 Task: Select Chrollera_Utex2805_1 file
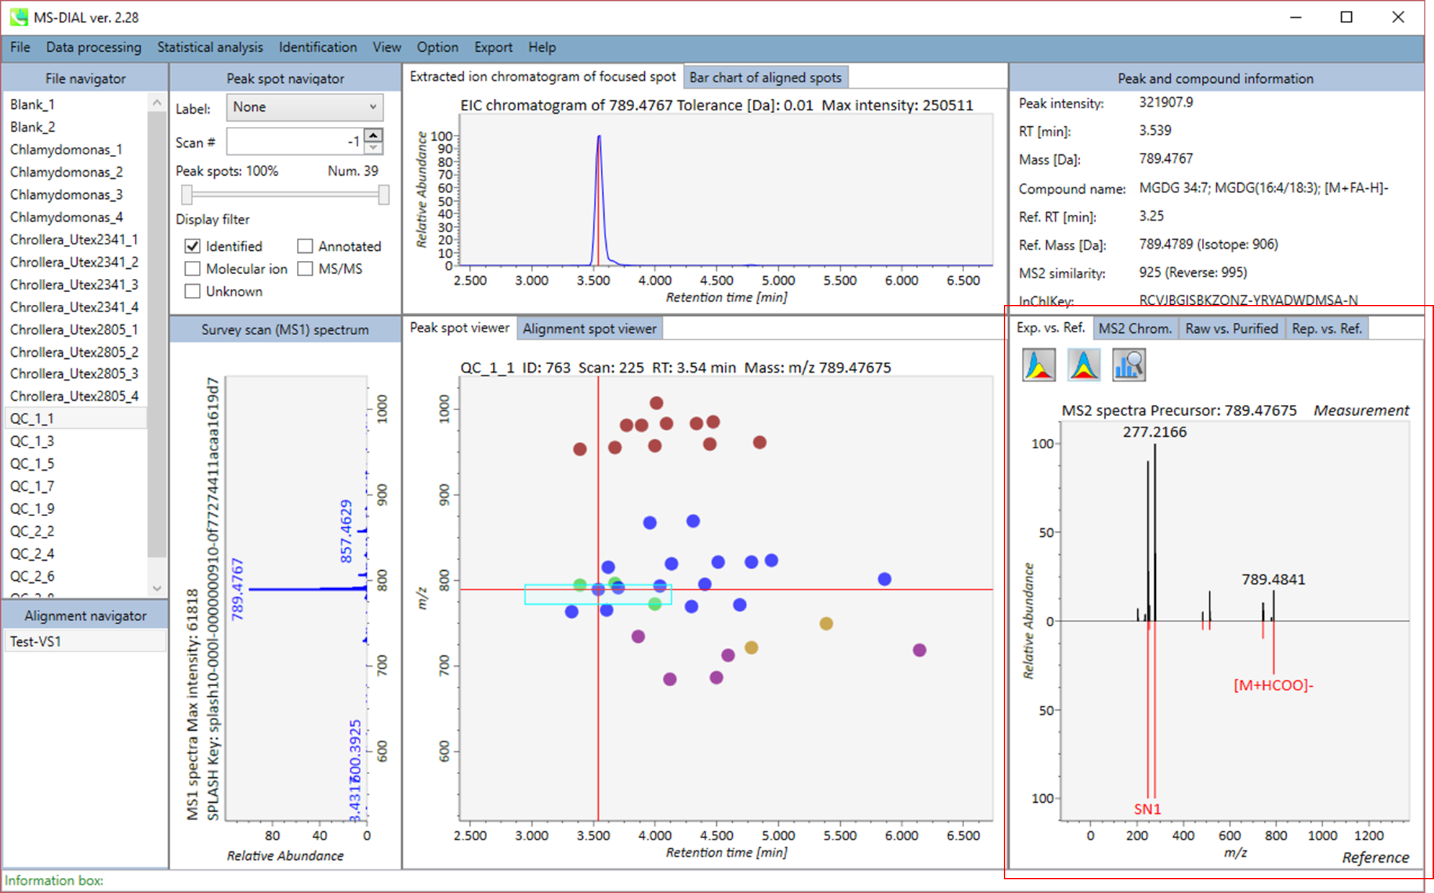tap(76, 329)
